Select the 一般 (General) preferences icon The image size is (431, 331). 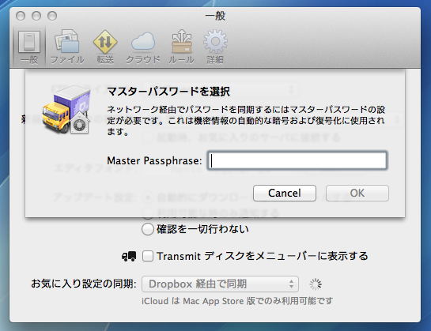[x=29, y=47]
